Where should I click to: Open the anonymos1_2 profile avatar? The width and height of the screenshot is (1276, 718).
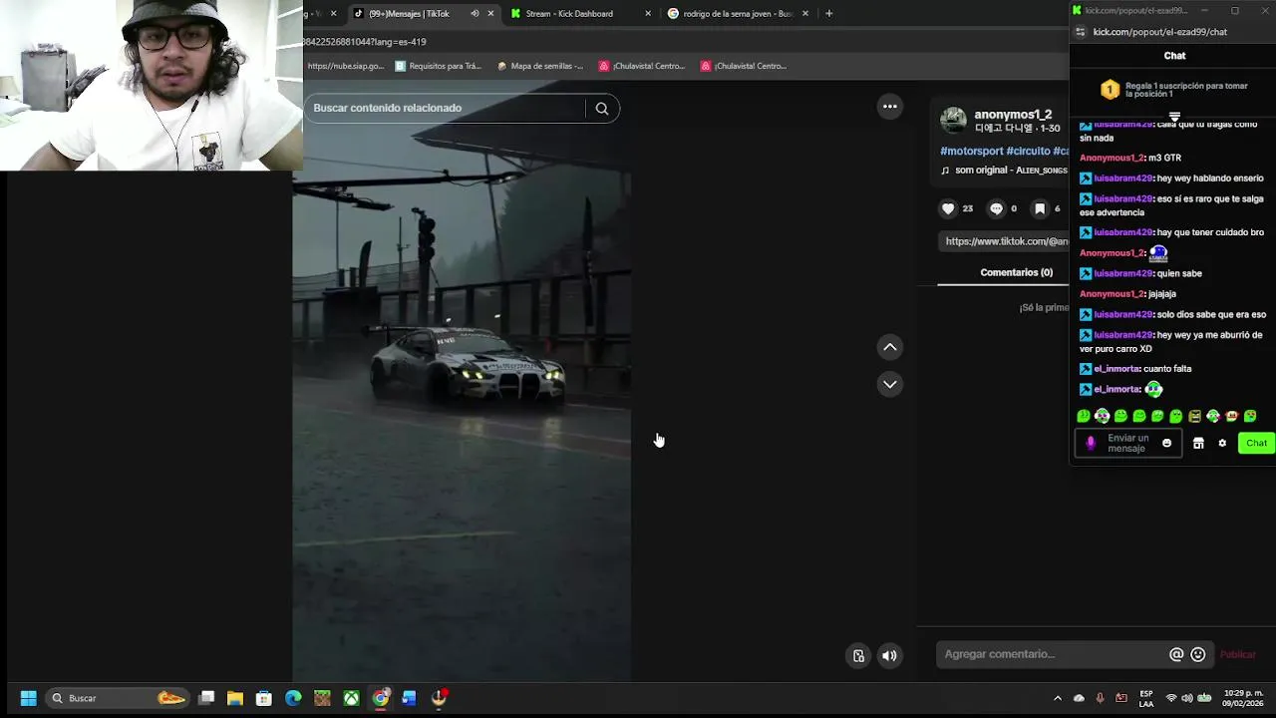coord(954,121)
